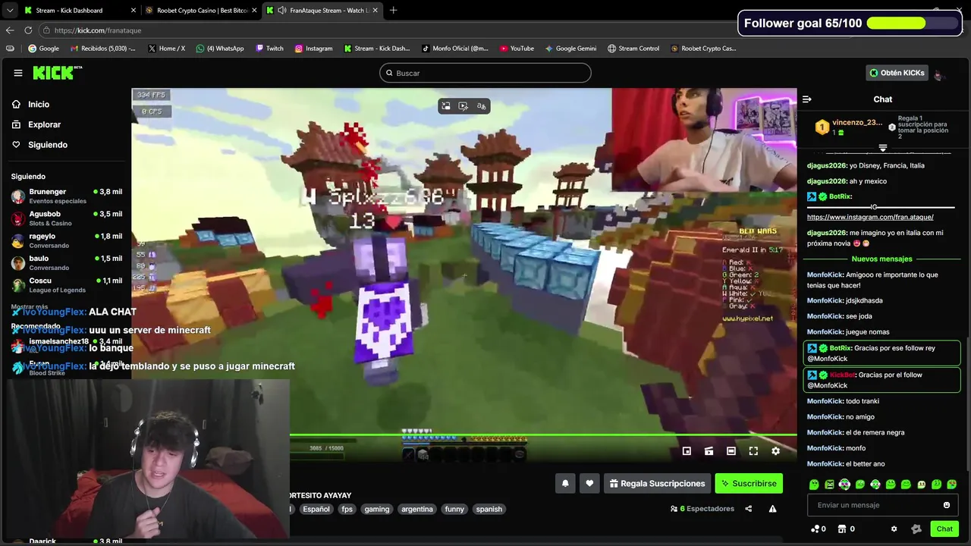Open the WhatsApp bookmark

[220, 49]
